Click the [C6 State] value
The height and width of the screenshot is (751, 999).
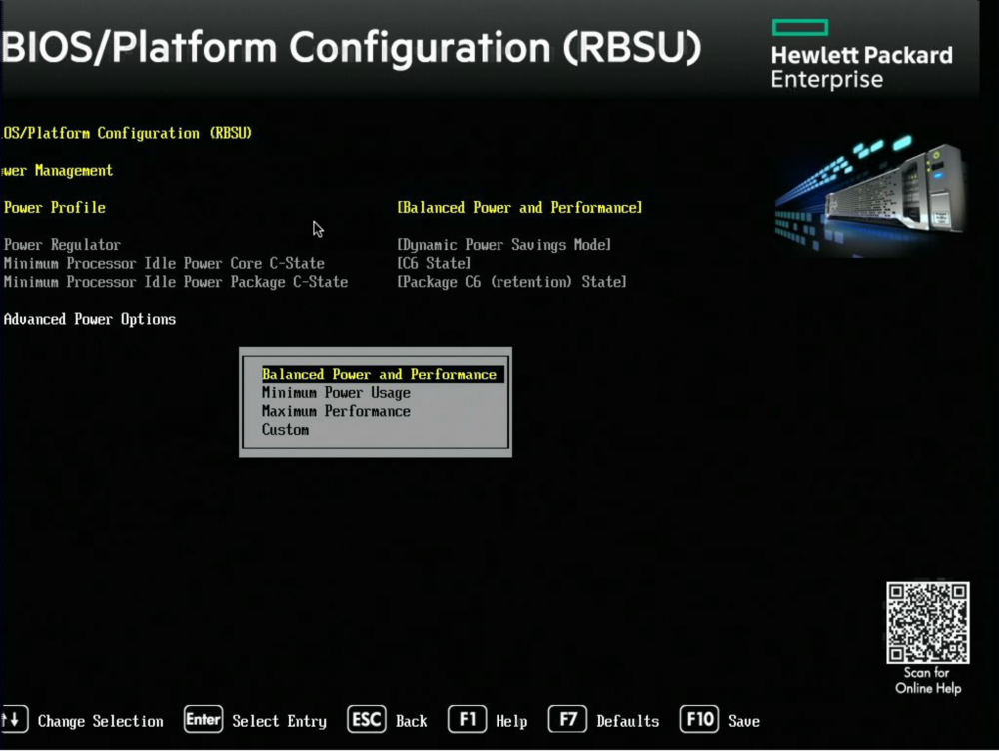[434, 263]
